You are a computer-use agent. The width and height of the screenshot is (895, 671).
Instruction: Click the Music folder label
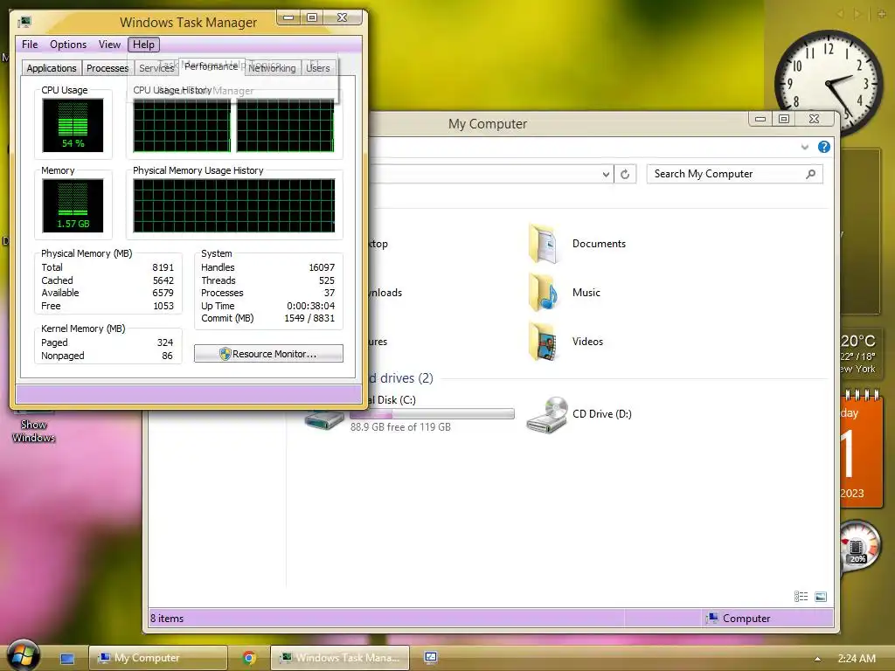point(586,293)
